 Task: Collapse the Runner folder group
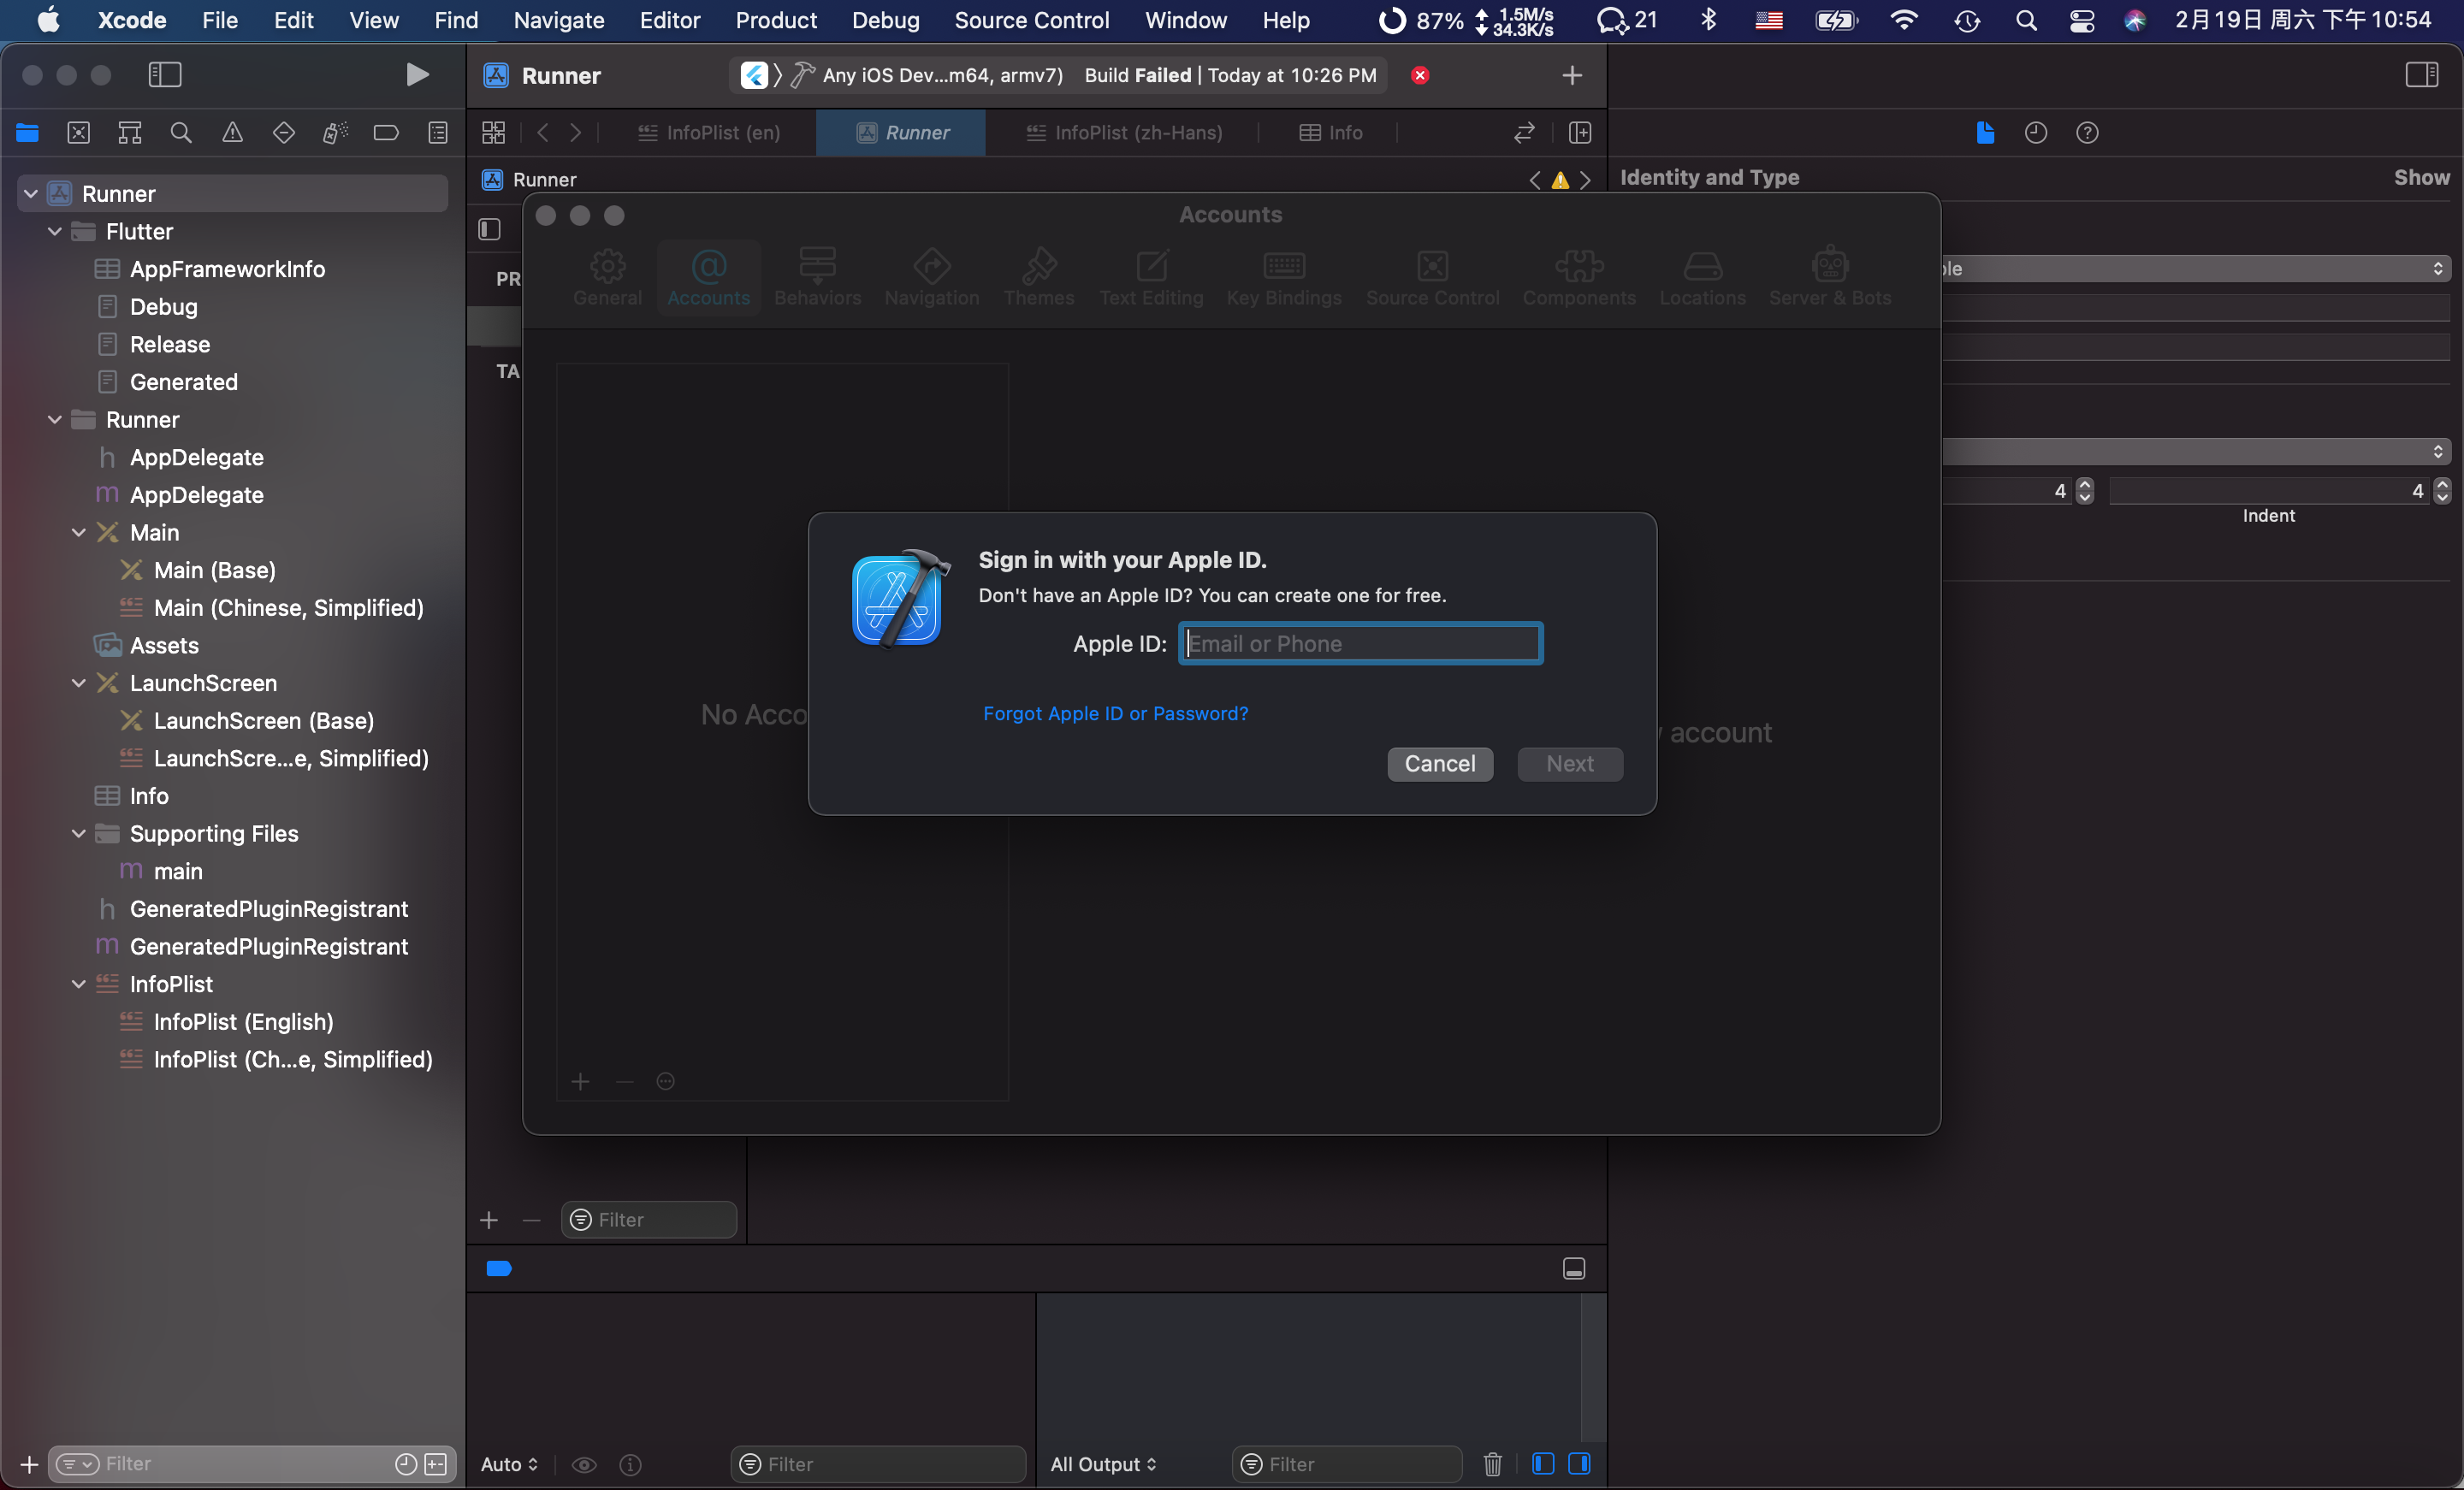55,420
